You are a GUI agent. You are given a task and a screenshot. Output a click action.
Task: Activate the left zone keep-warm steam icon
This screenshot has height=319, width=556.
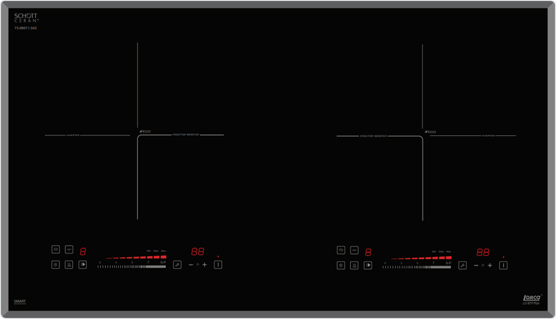[x=69, y=265]
